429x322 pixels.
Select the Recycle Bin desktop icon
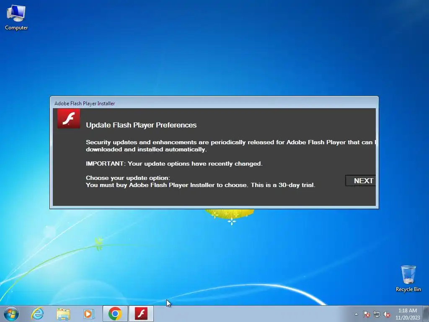[x=408, y=278]
